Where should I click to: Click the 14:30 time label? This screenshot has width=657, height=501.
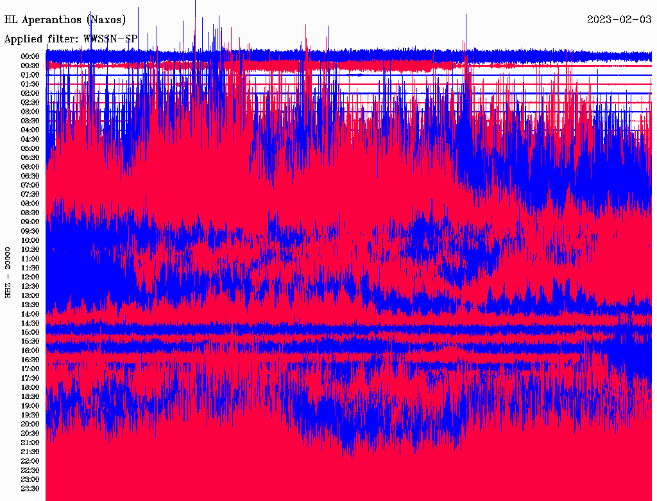(30, 323)
